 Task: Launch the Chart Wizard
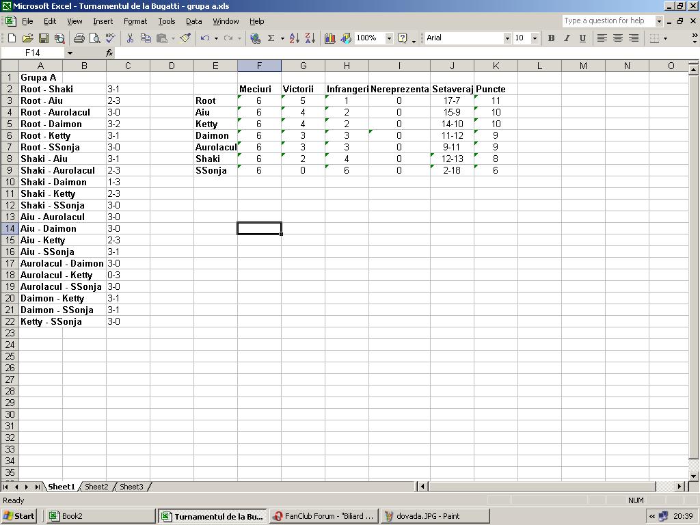pos(330,38)
